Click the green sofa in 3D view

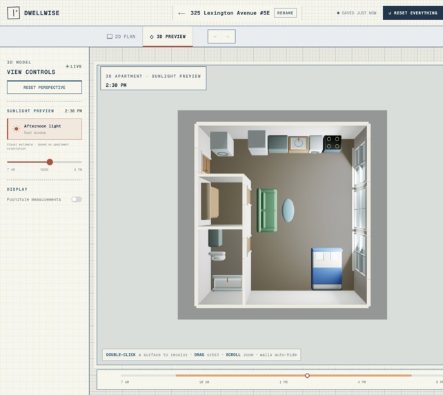coord(267,210)
